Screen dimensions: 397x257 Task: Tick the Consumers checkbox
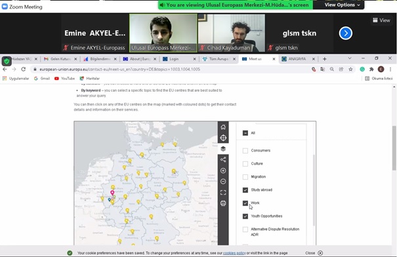[x=245, y=151]
